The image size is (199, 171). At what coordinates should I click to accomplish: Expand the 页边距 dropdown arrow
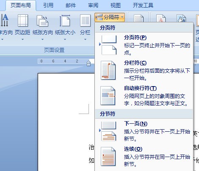point(22,40)
